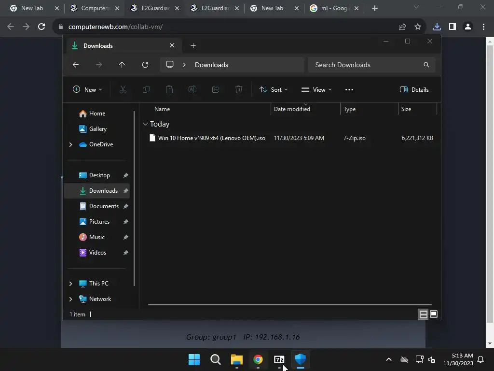Bookmark this page with the star icon

tap(418, 27)
